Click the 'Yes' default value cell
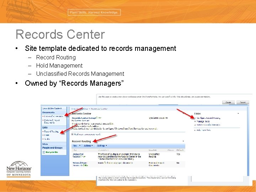This screenshot has width=256, height=192. [178, 154]
